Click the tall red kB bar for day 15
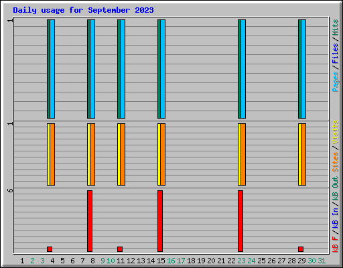 point(160,221)
